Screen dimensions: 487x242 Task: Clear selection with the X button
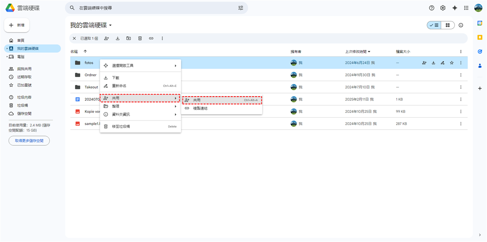74,38
